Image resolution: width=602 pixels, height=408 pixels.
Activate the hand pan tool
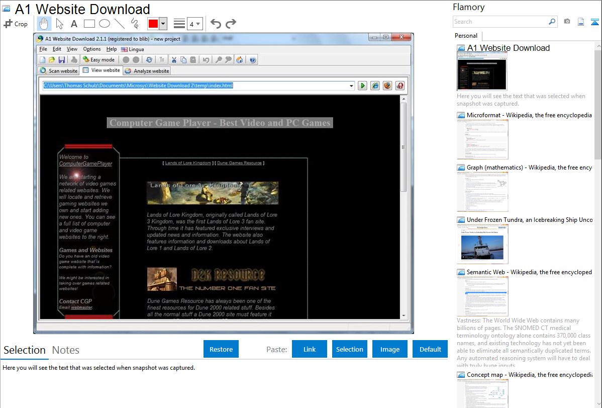[44, 24]
